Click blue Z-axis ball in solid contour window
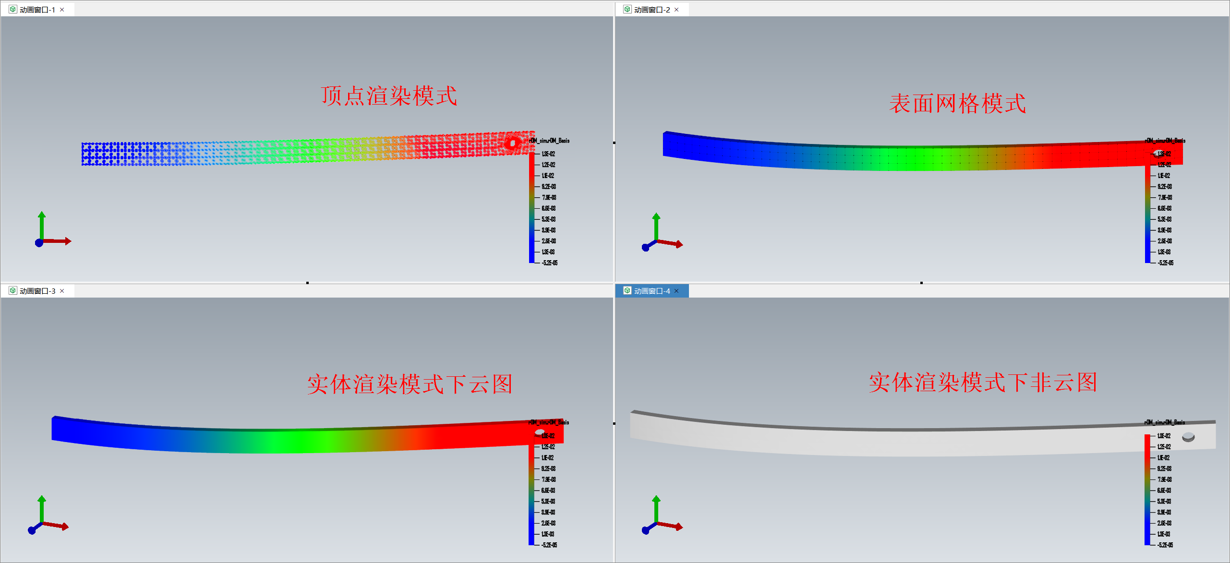The width and height of the screenshot is (1230, 563). (32, 530)
